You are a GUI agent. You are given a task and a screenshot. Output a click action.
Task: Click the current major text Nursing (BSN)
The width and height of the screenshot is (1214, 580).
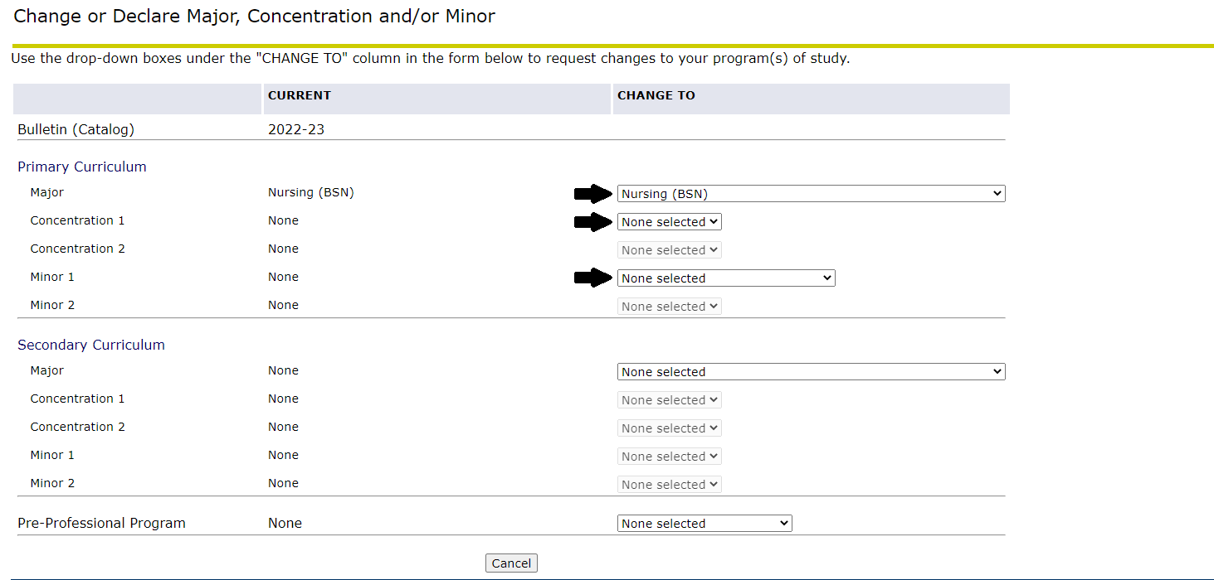(x=310, y=192)
